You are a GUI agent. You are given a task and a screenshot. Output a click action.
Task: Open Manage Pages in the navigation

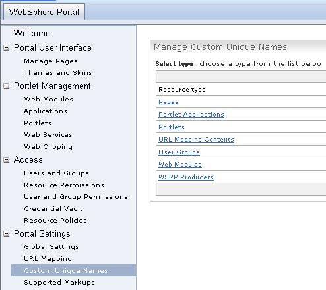coord(51,61)
